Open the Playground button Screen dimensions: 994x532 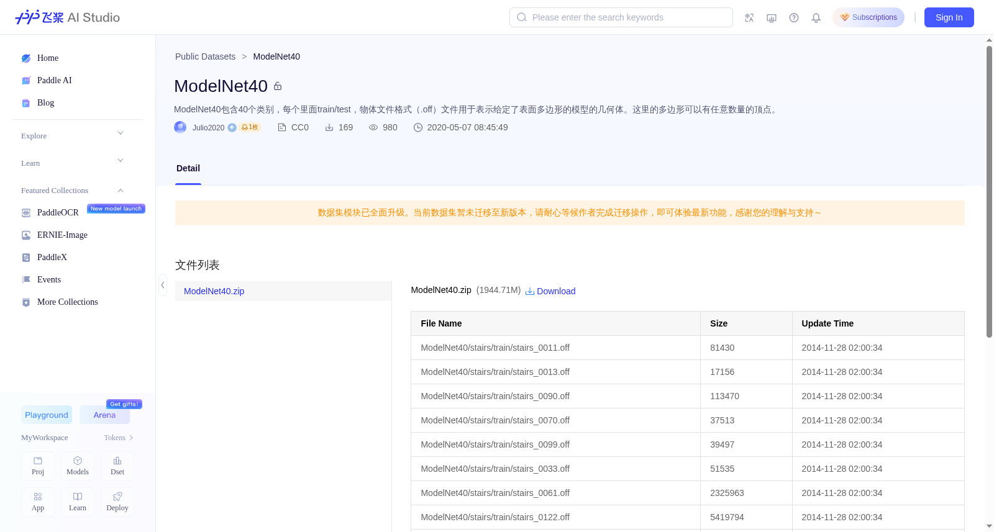[x=47, y=415]
